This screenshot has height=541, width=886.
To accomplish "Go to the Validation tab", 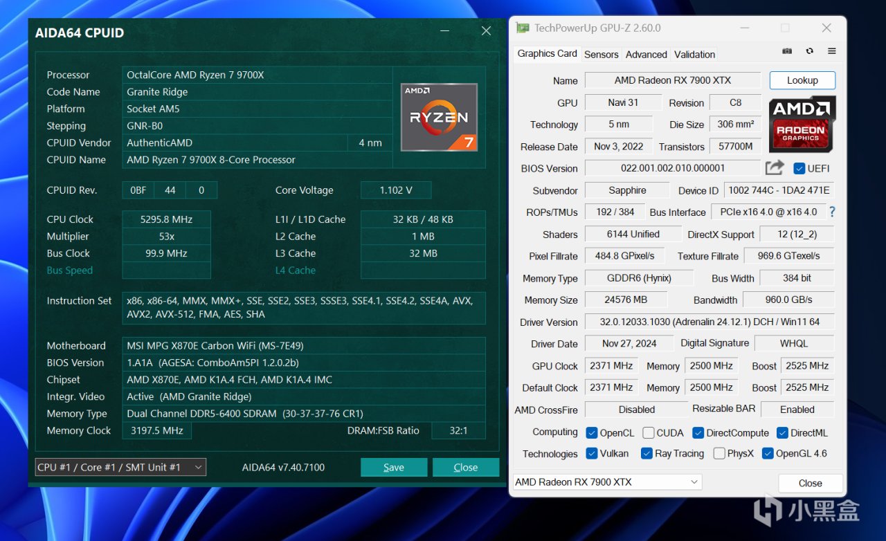I will 694,54.
